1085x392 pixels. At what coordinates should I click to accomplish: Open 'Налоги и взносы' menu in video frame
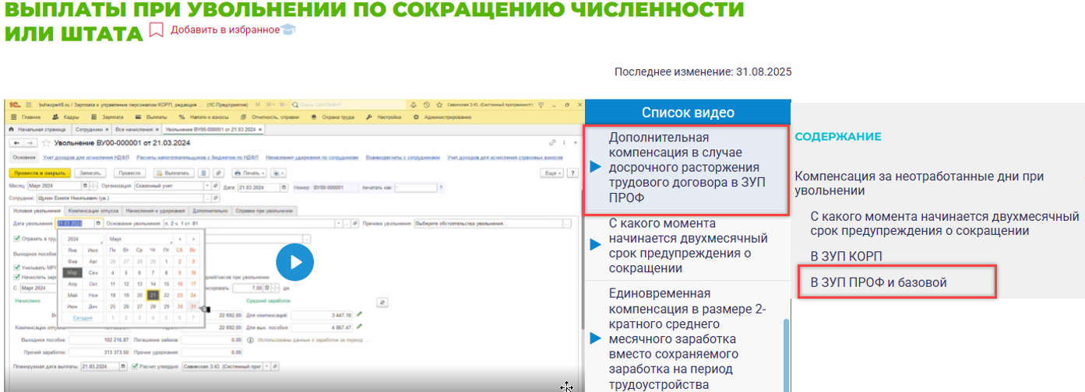[x=205, y=117]
